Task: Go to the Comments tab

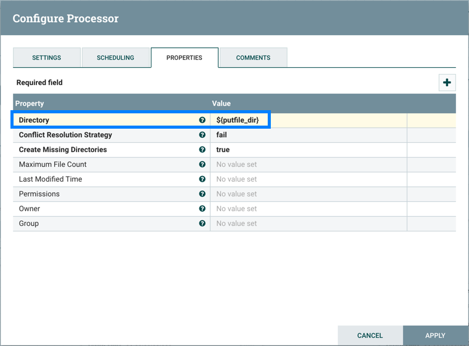Action: point(253,58)
